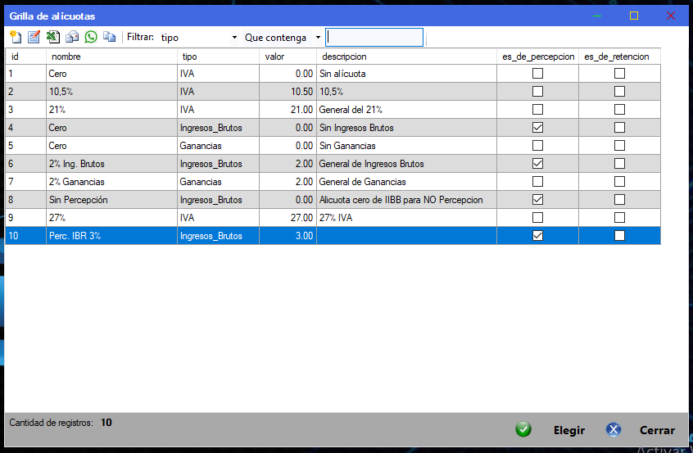Select the Sin Percepción row
The image size is (693, 453).
coord(111,200)
